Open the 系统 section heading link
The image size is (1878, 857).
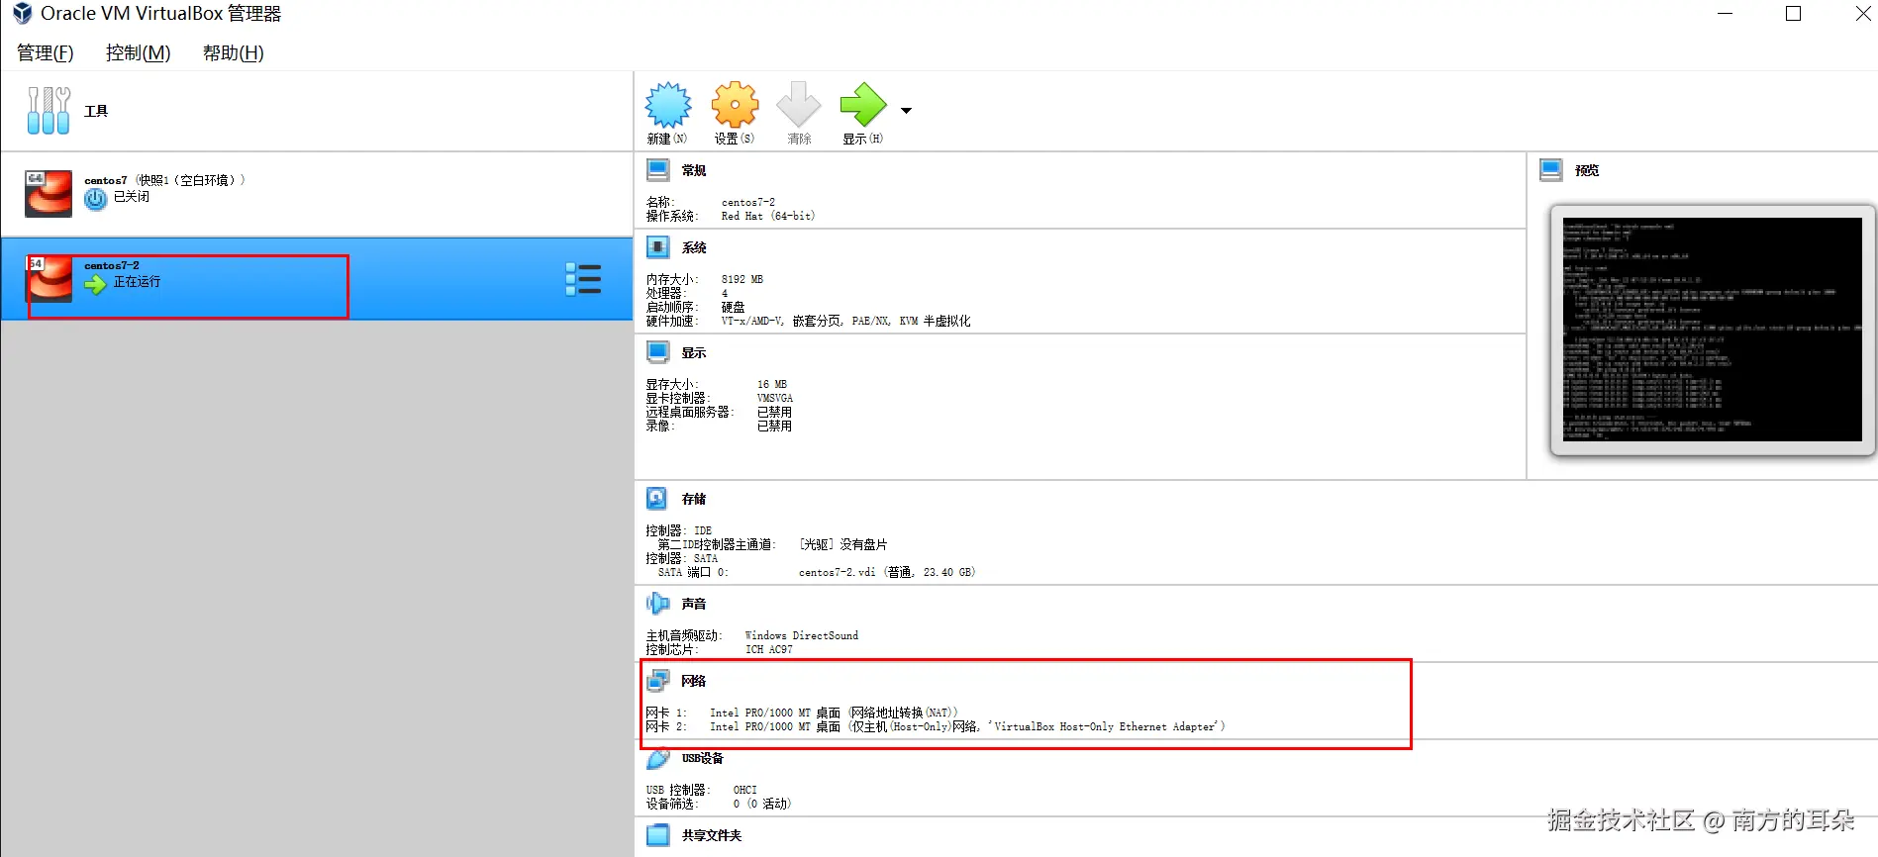tap(694, 247)
